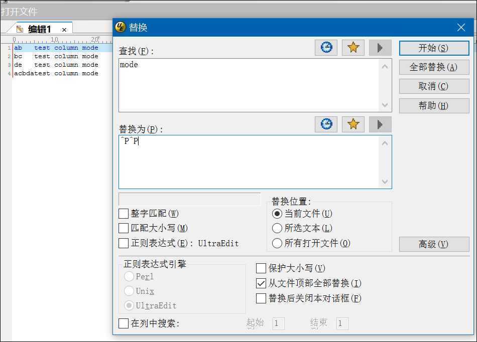Enable the 在列中搜索 column search option
The width and height of the screenshot is (477, 342).
[x=123, y=323]
